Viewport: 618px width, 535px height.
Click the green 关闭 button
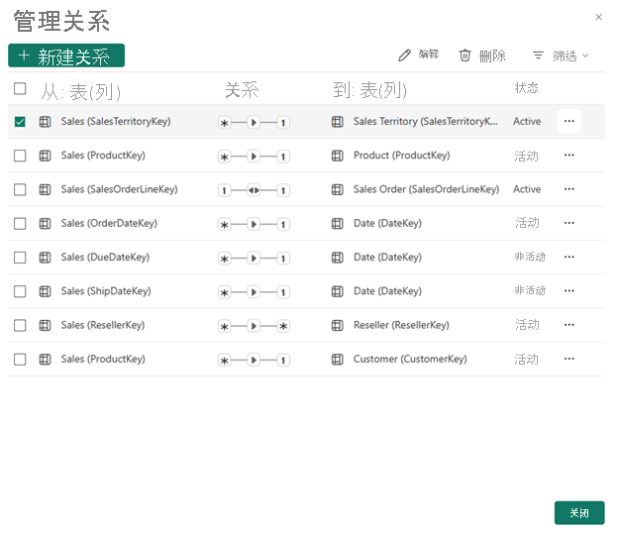point(579,512)
